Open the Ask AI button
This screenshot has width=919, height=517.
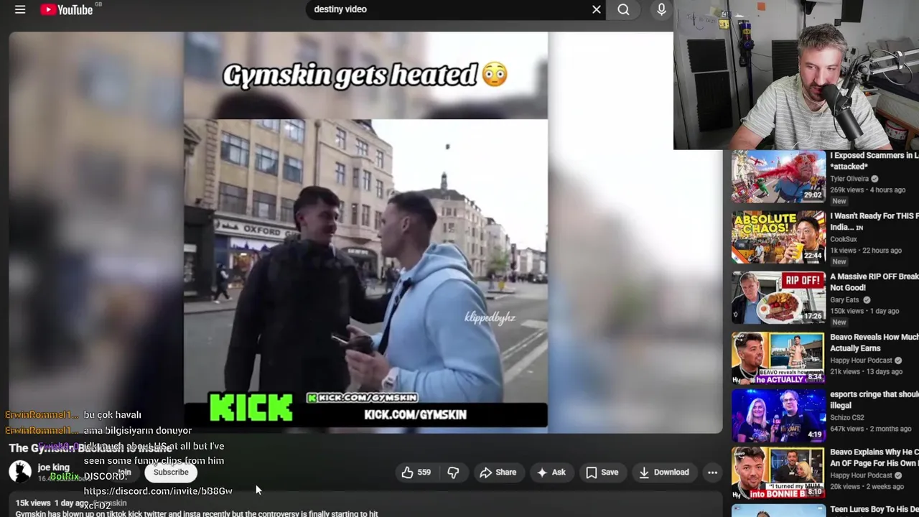(551, 472)
